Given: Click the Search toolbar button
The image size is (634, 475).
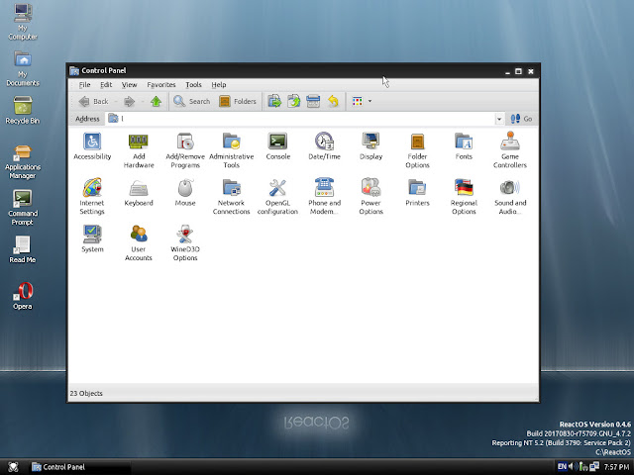Looking at the screenshot, I should 191,101.
